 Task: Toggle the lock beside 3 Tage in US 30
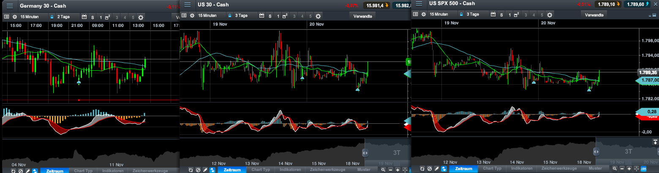pyautogui.click(x=229, y=16)
